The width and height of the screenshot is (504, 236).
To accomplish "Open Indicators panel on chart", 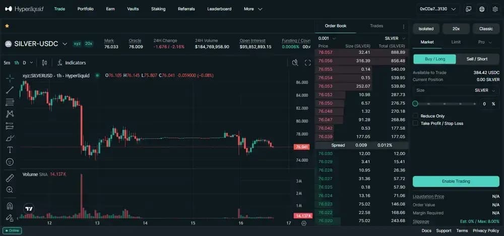I will [x=71, y=63].
